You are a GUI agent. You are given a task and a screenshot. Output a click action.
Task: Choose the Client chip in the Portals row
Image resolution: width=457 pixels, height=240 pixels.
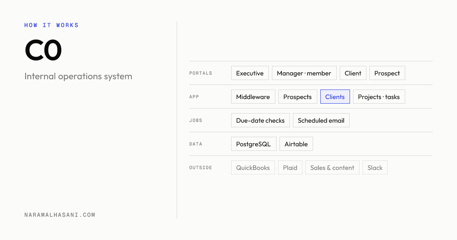[353, 73]
